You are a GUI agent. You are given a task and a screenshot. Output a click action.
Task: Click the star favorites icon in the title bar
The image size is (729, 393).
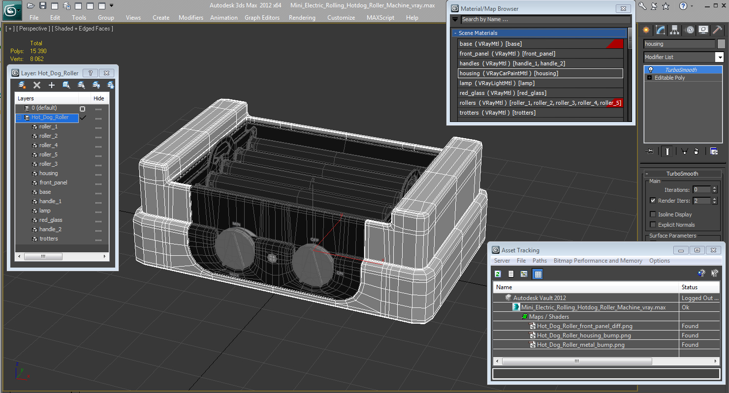[x=666, y=6]
